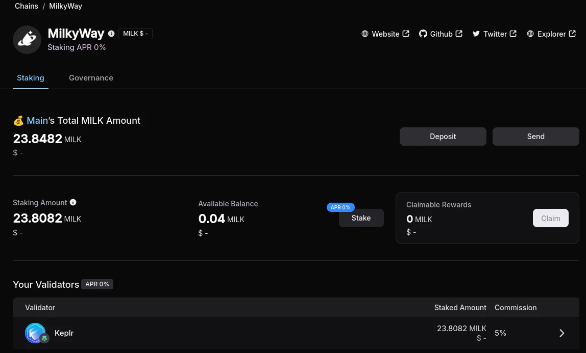Image resolution: width=586 pixels, height=353 pixels.
Task: Click the Github octocat icon
Action: [423, 34]
